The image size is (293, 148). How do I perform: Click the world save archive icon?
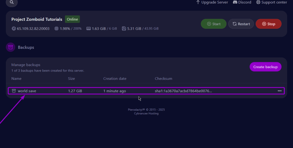14,91
